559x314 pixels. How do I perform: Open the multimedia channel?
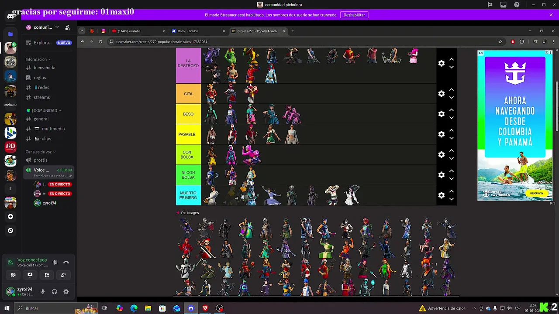pos(48,129)
